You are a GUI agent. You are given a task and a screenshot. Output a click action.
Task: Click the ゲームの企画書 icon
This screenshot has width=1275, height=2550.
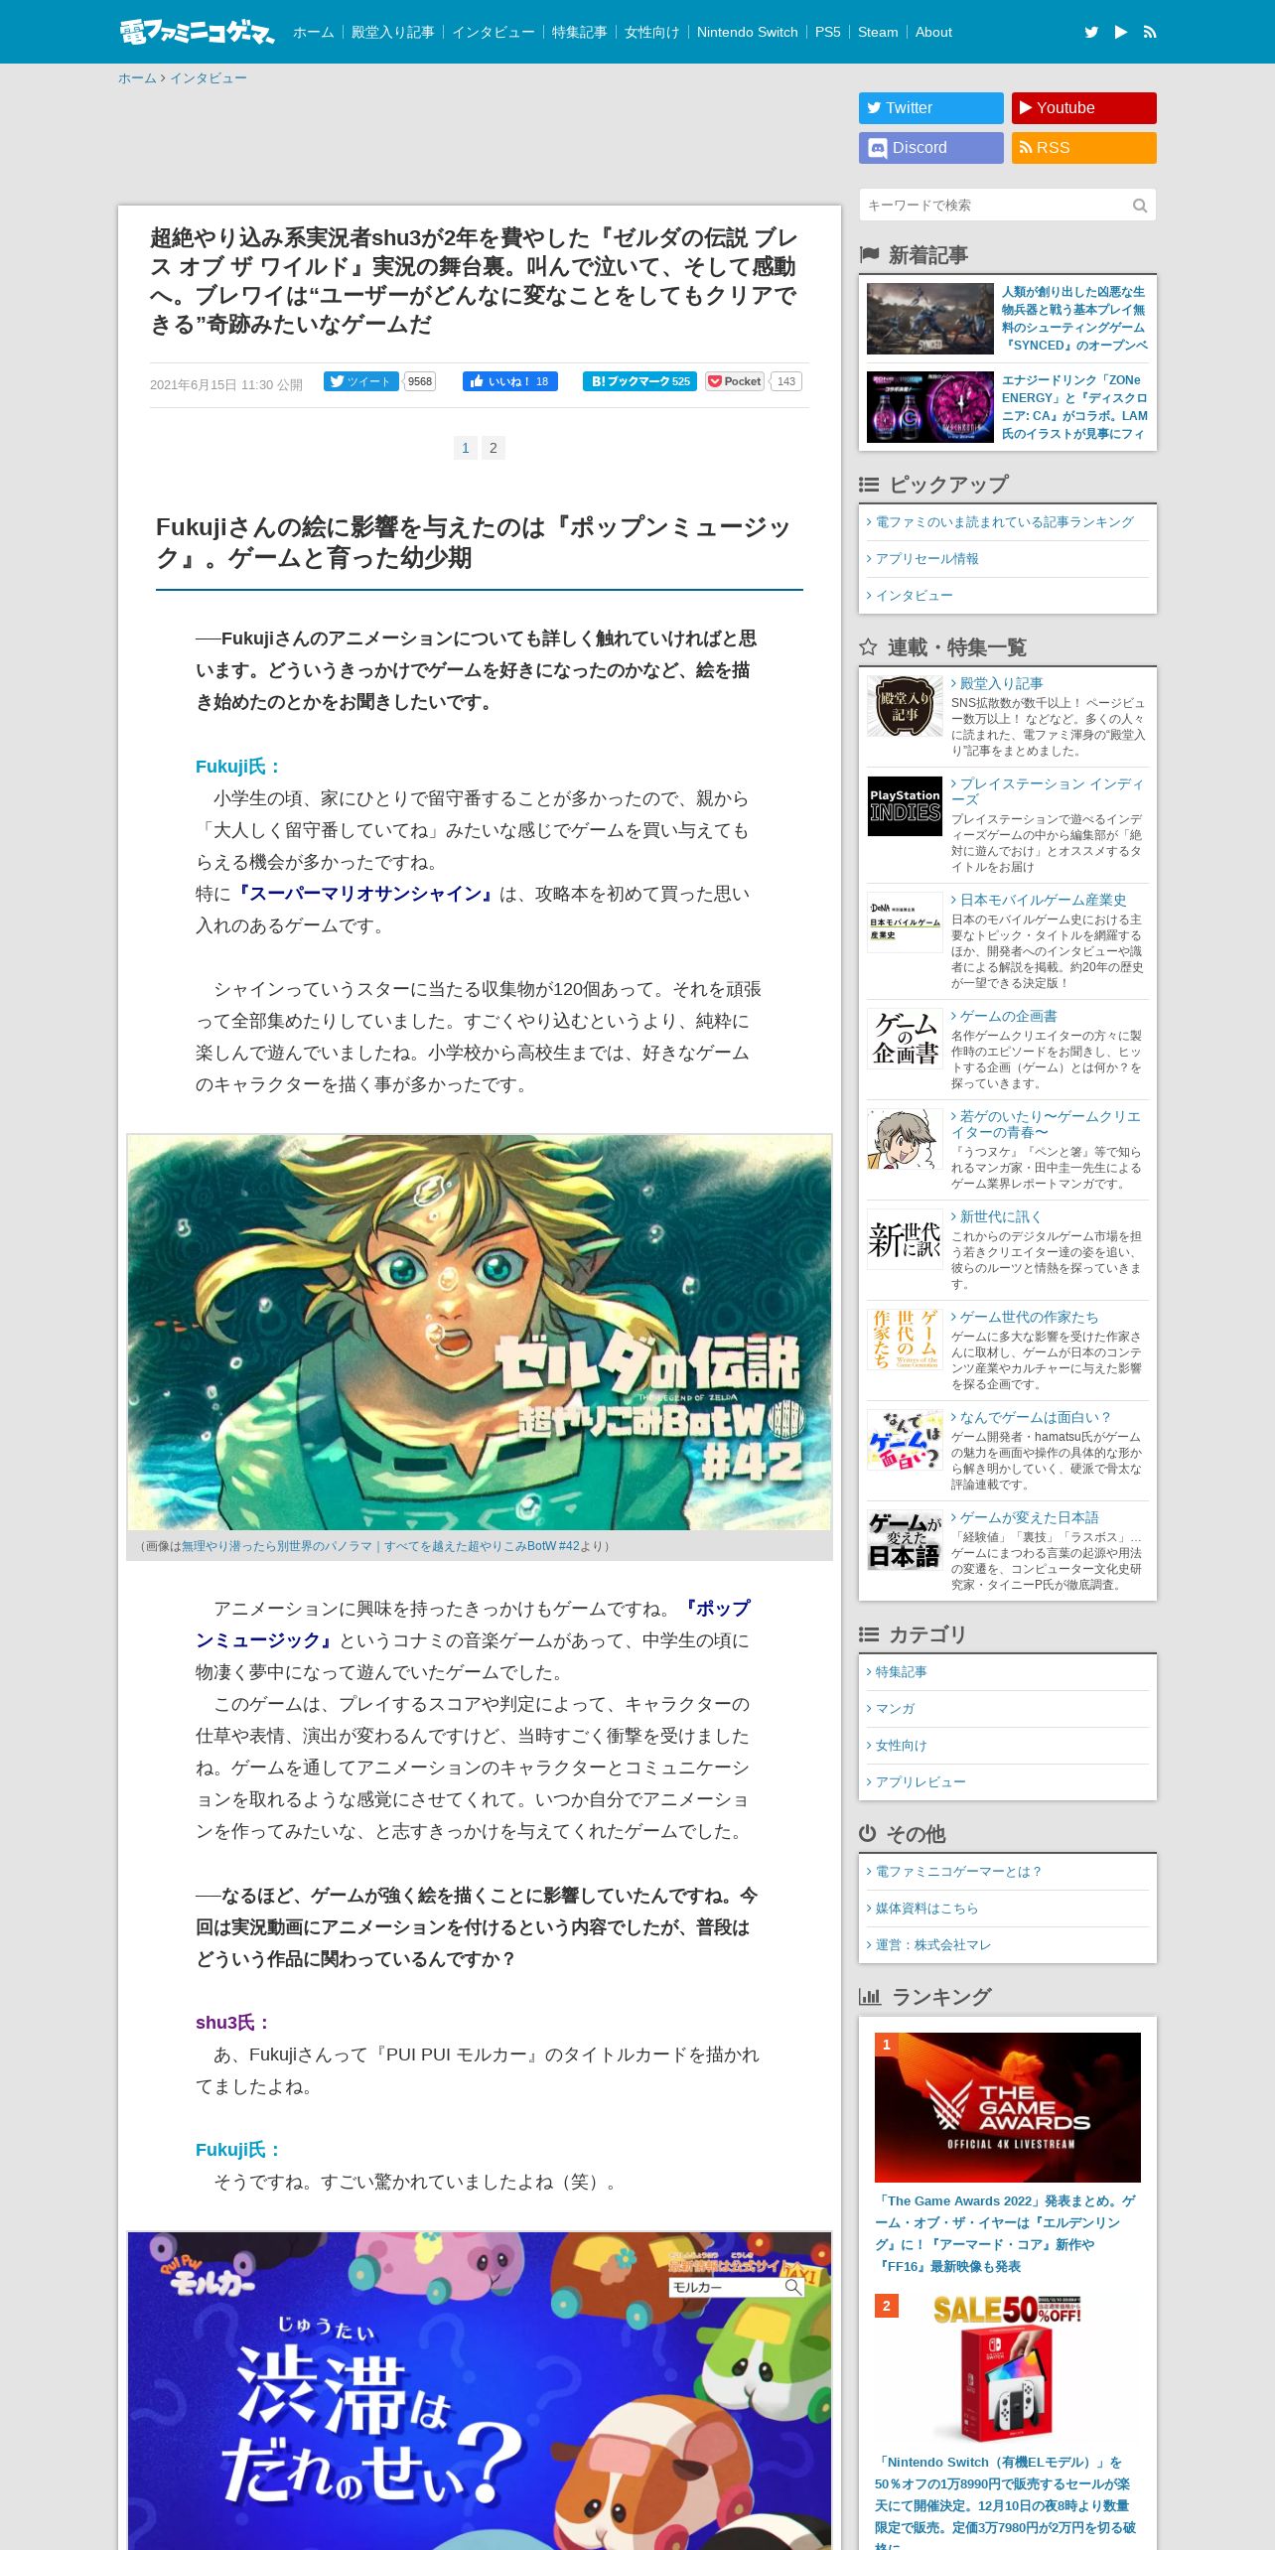tap(905, 1039)
